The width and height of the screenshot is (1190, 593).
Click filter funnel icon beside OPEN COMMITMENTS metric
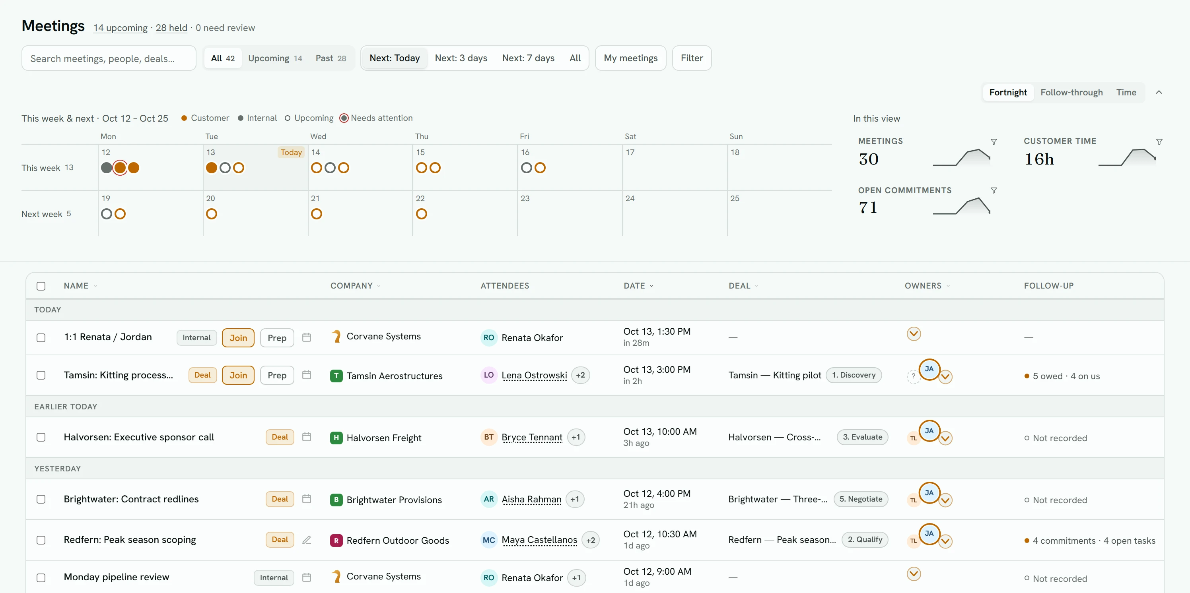[x=994, y=190]
